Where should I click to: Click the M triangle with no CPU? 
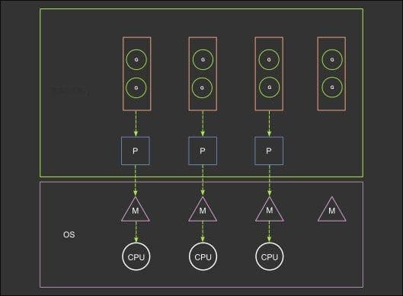click(x=332, y=210)
